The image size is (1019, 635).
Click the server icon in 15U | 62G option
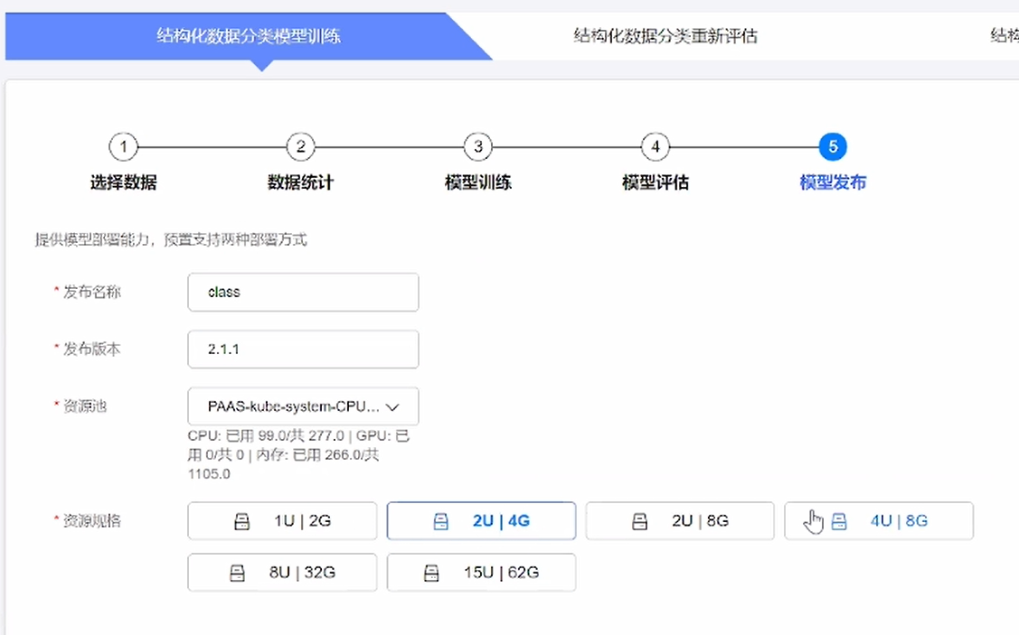point(431,574)
